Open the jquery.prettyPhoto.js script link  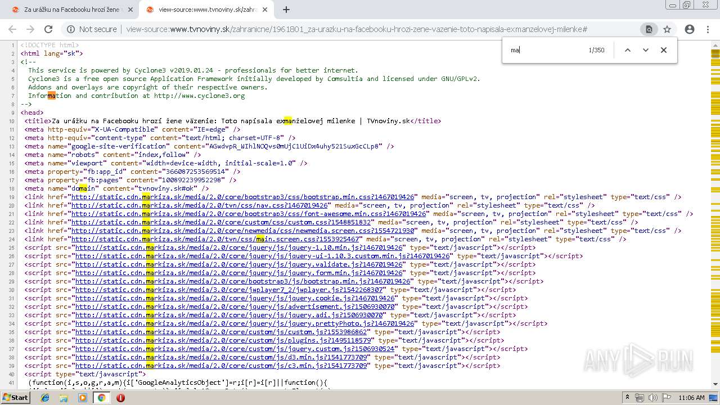[x=244, y=323]
